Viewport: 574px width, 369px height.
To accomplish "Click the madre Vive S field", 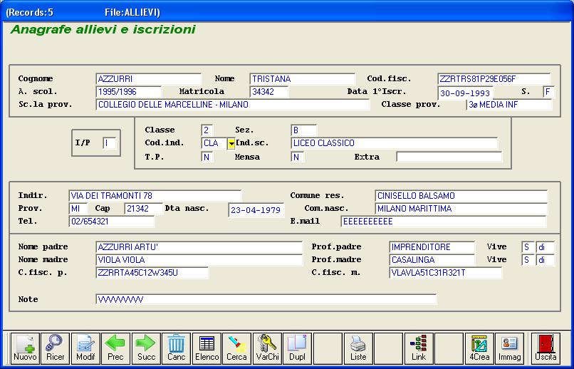I will point(528,260).
